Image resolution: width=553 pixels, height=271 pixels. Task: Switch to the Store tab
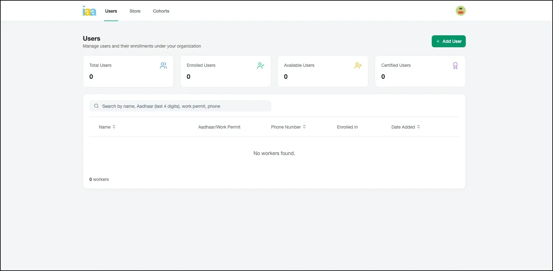[135, 11]
